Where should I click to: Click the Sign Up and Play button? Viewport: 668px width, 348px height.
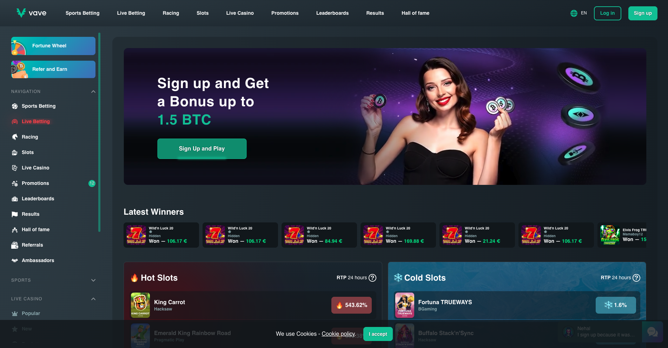(202, 149)
